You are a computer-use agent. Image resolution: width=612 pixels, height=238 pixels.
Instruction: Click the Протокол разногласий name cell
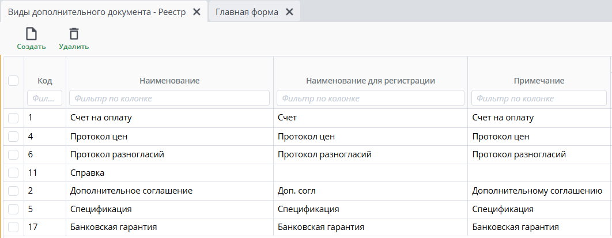click(x=118, y=154)
